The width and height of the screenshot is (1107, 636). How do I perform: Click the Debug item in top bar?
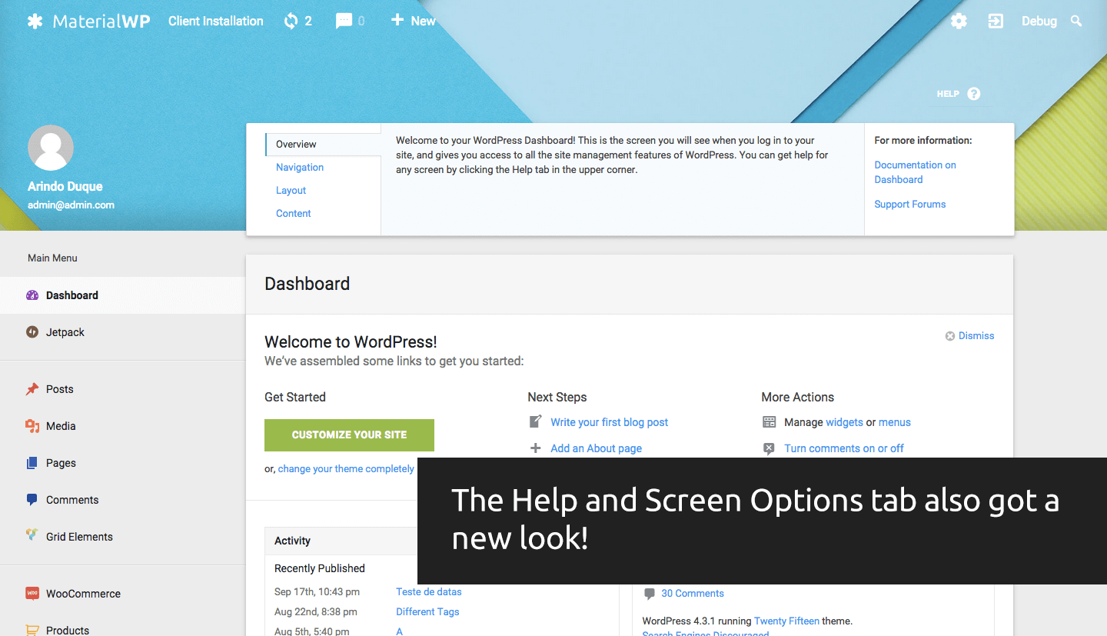click(1039, 22)
